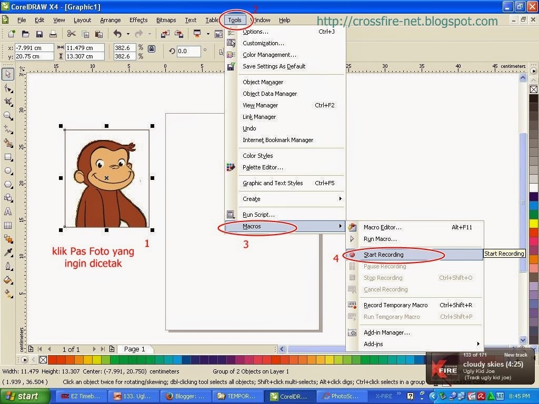Select the Outline pen tool
The width and height of the screenshot is (539, 404).
(8, 266)
